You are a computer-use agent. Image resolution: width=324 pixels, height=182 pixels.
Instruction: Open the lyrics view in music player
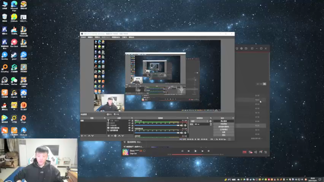[209, 151]
